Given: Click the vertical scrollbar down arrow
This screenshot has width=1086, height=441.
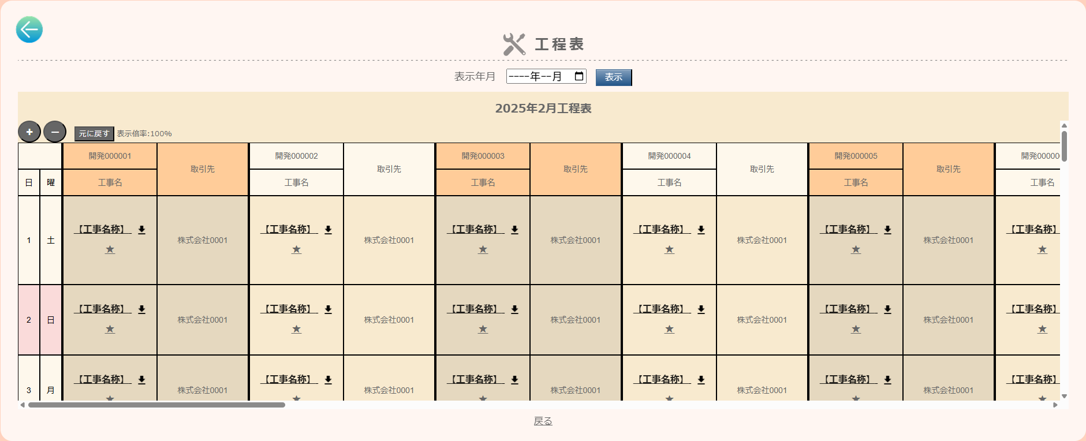Looking at the screenshot, I should pyautogui.click(x=1064, y=397).
